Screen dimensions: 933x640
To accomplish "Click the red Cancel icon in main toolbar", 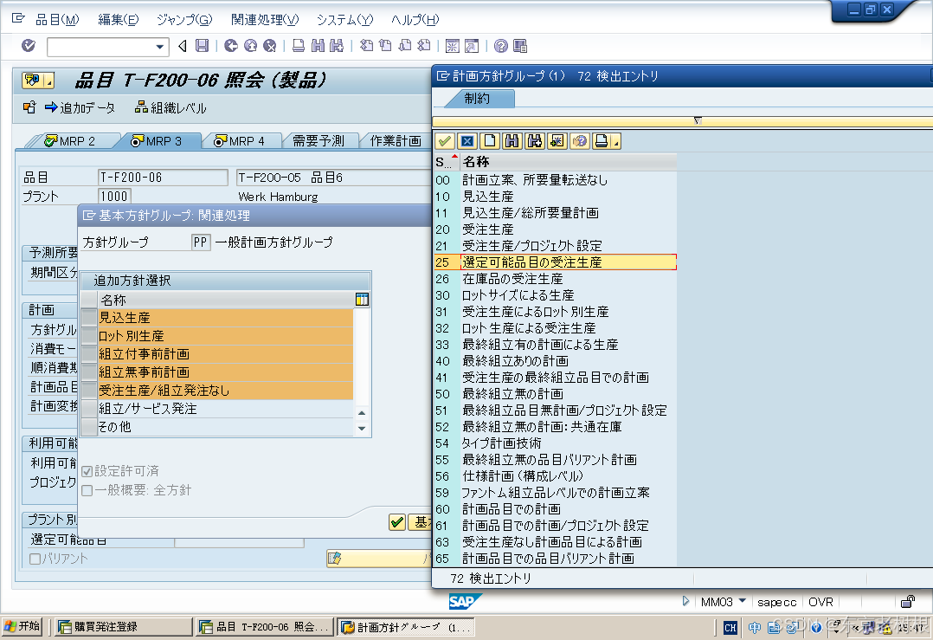I will coord(269,46).
